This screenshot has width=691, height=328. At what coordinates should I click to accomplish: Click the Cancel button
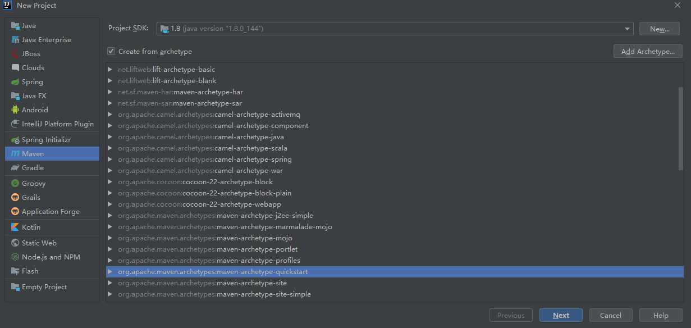pyautogui.click(x=611, y=315)
